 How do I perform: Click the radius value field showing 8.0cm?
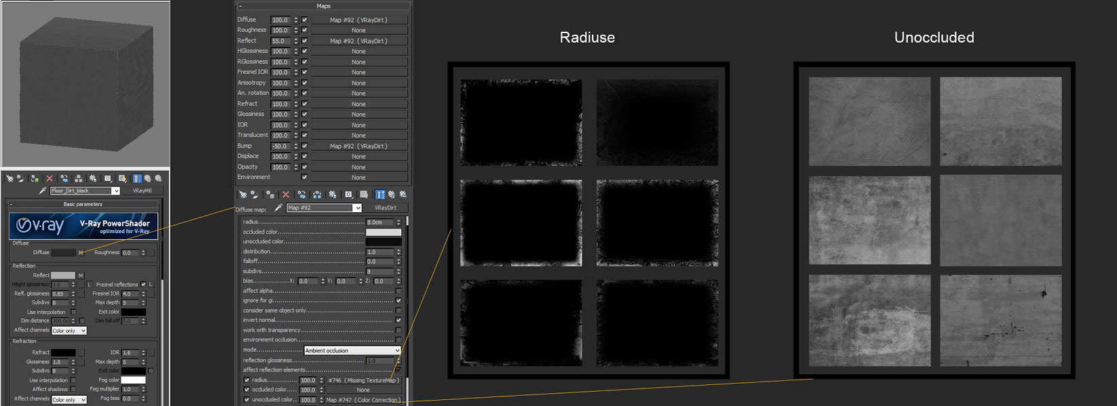(x=379, y=222)
